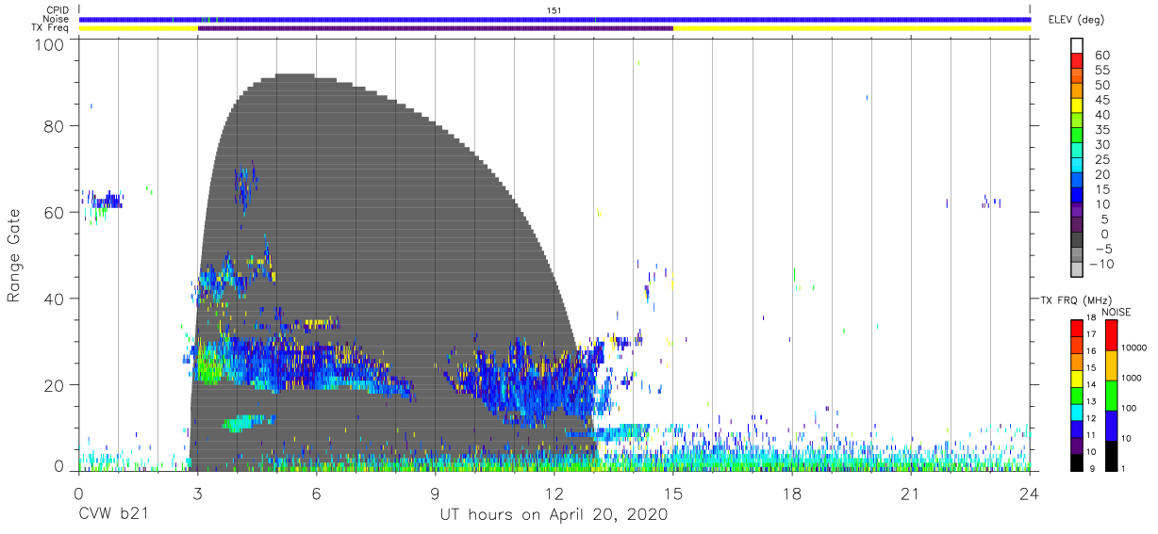
Task: Click the green segment of the NOISE colorbar
Action: (1111, 395)
